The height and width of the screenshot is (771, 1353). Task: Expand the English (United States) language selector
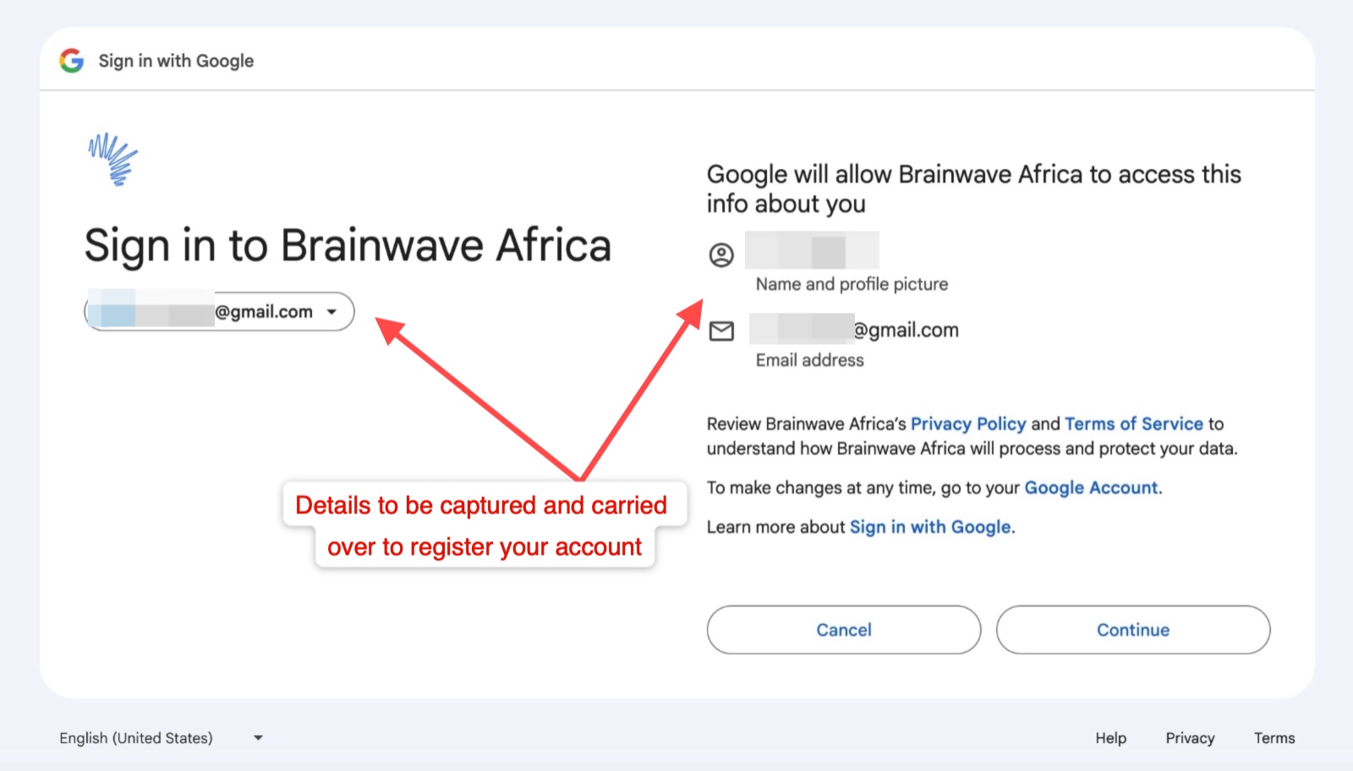coord(161,738)
